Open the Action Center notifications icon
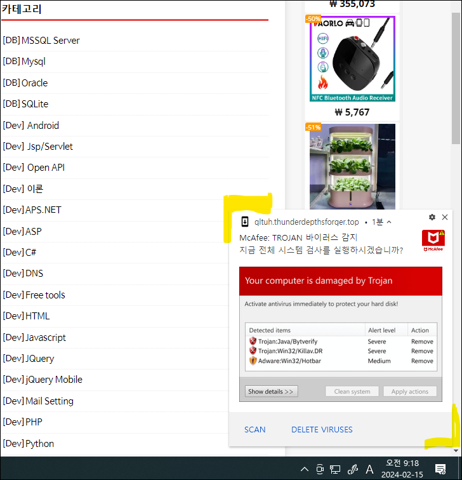462x480 pixels. 440,469
